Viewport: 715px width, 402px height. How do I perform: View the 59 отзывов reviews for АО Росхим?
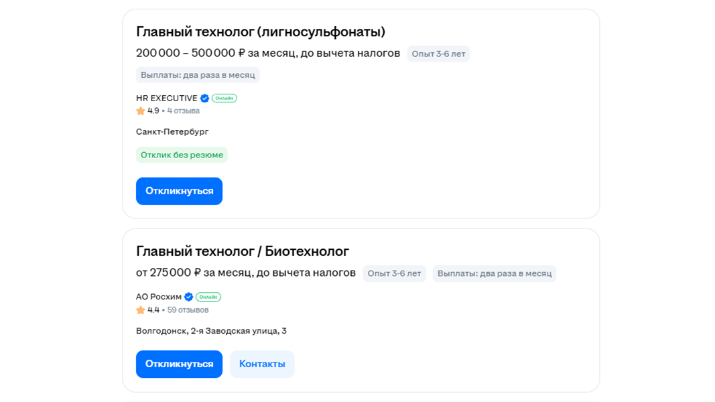click(x=188, y=310)
